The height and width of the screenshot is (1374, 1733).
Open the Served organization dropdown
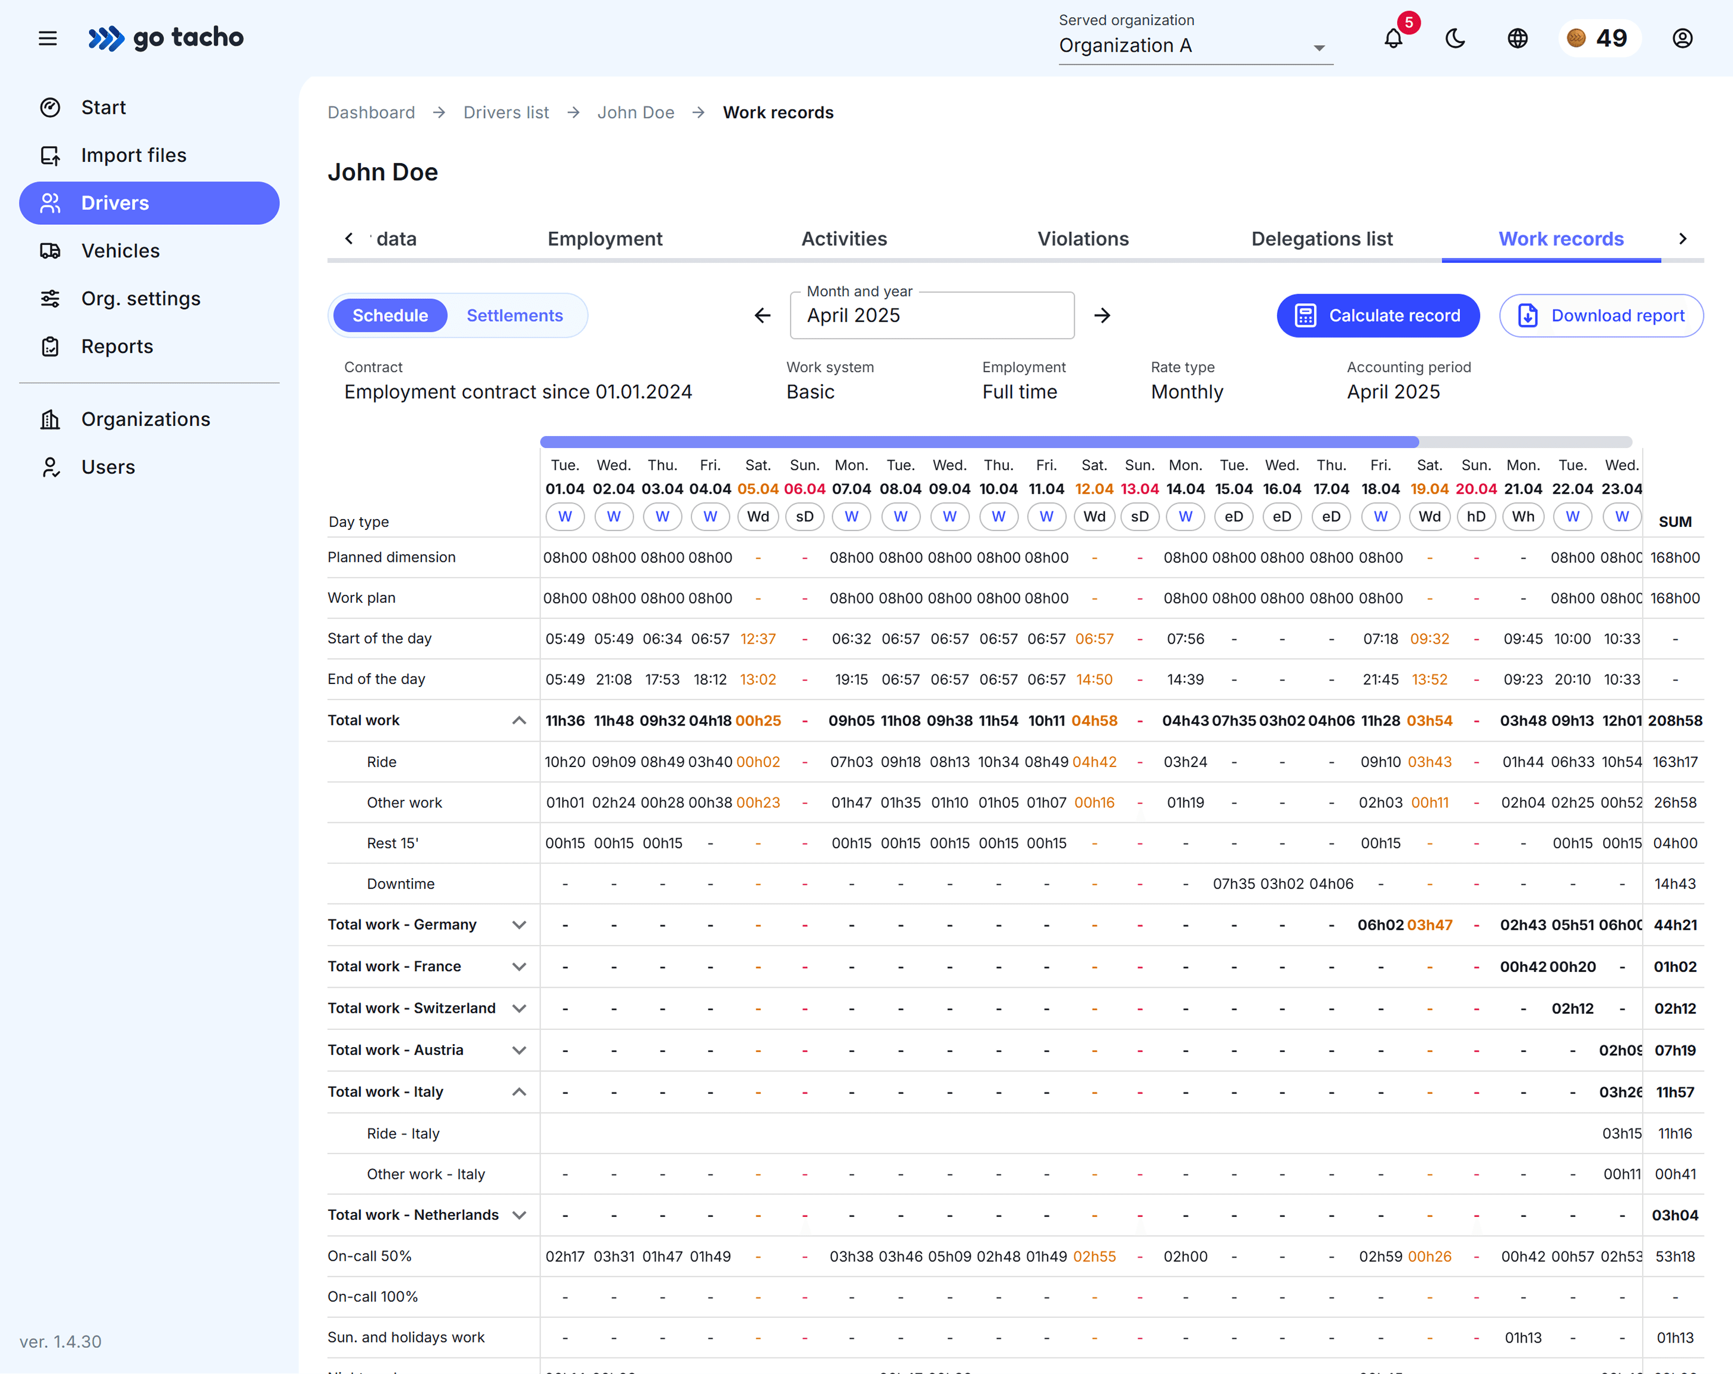(1195, 46)
